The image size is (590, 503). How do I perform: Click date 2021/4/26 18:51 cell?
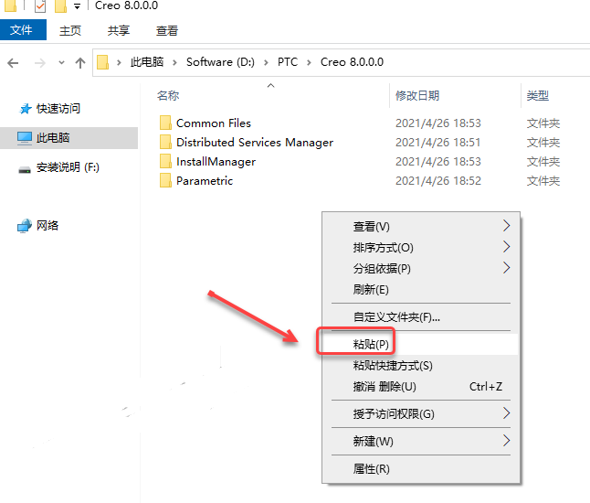coord(438,143)
